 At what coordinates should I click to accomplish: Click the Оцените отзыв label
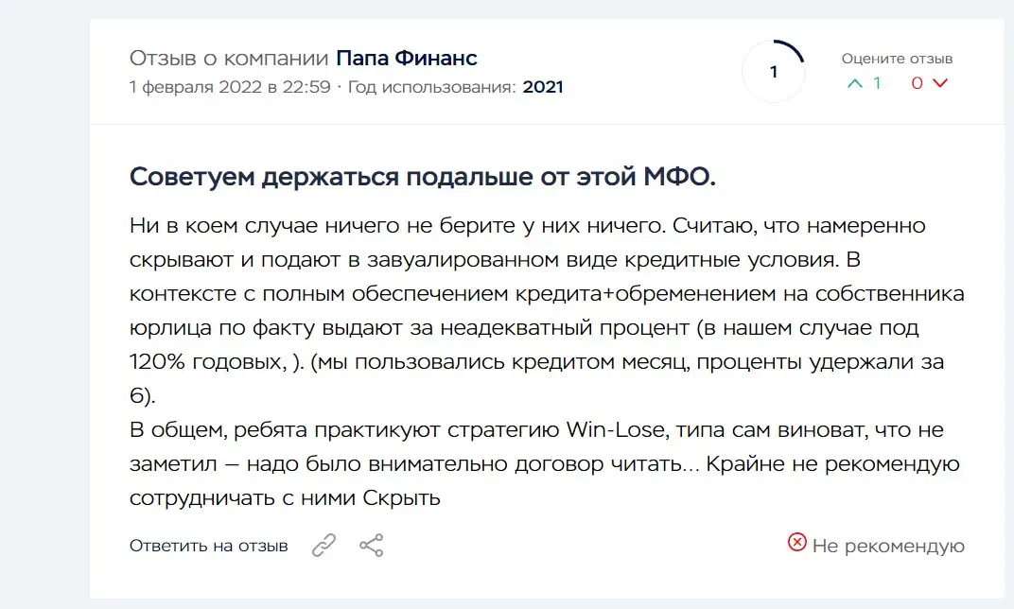point(897,59)
